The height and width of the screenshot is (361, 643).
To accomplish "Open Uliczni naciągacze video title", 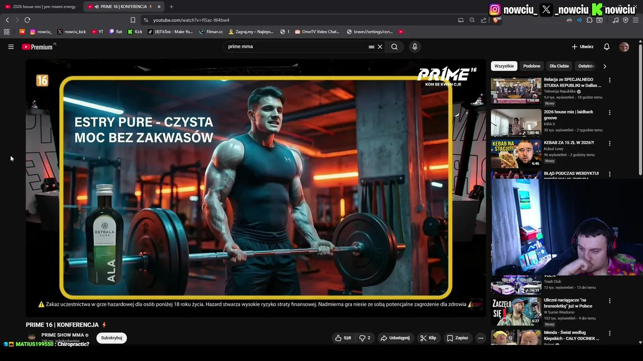I will tap(568, 303).
